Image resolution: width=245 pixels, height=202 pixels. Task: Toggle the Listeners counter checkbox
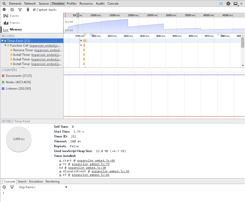click(x=3, y=89)
